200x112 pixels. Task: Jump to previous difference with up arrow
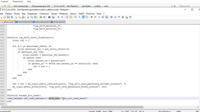(x=115, y=17)
